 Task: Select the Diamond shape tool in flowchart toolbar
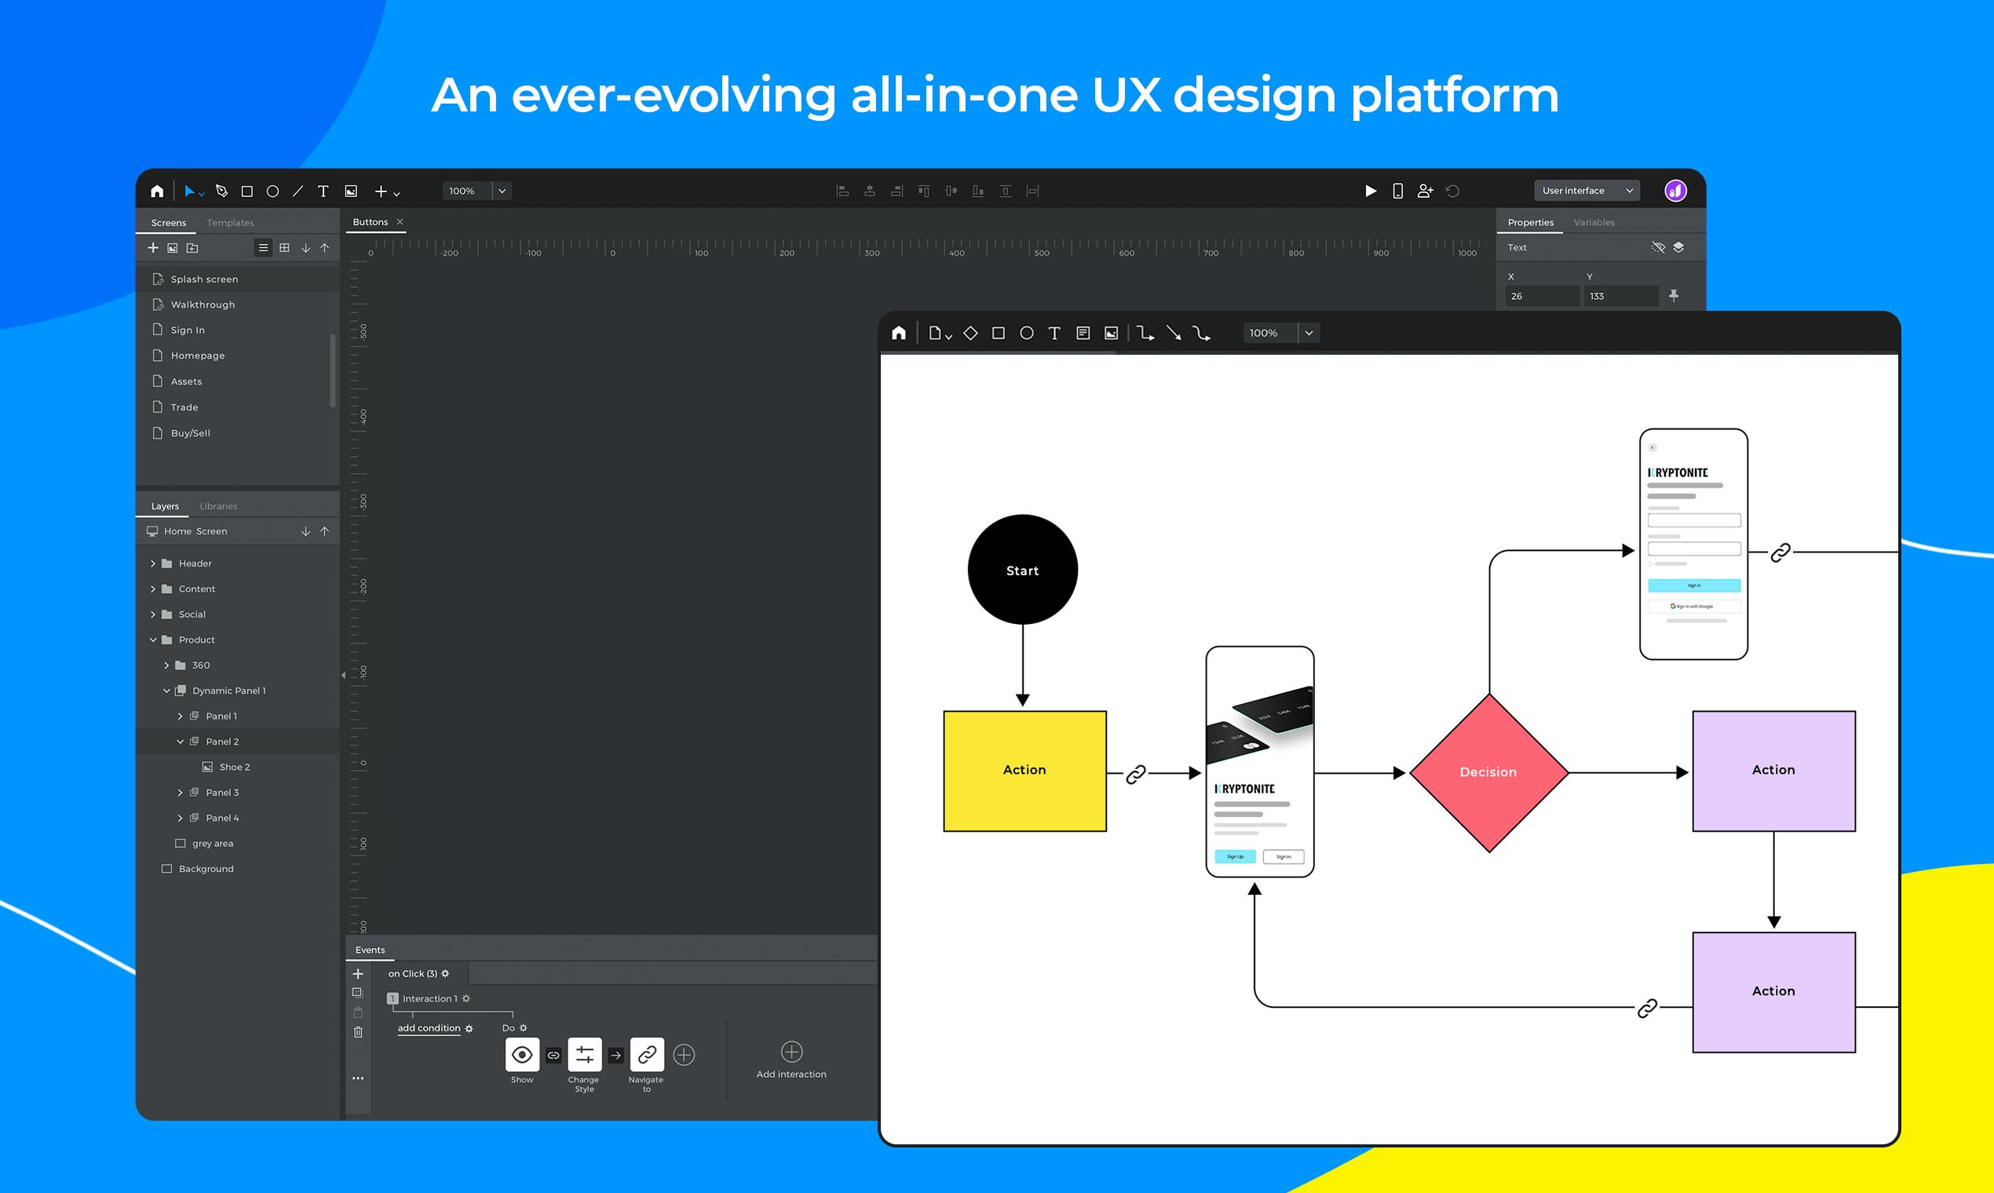[970, 333]
